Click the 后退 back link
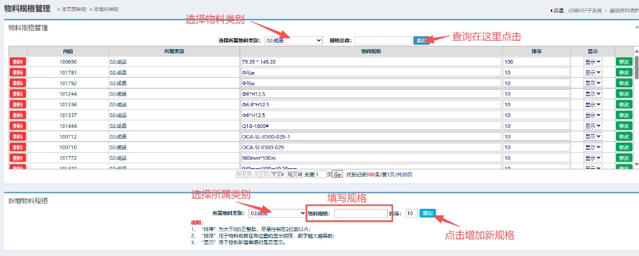 pos(557,10)
